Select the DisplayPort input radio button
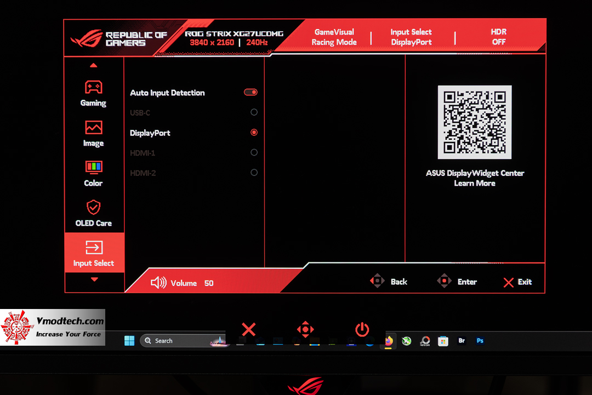 254,133
